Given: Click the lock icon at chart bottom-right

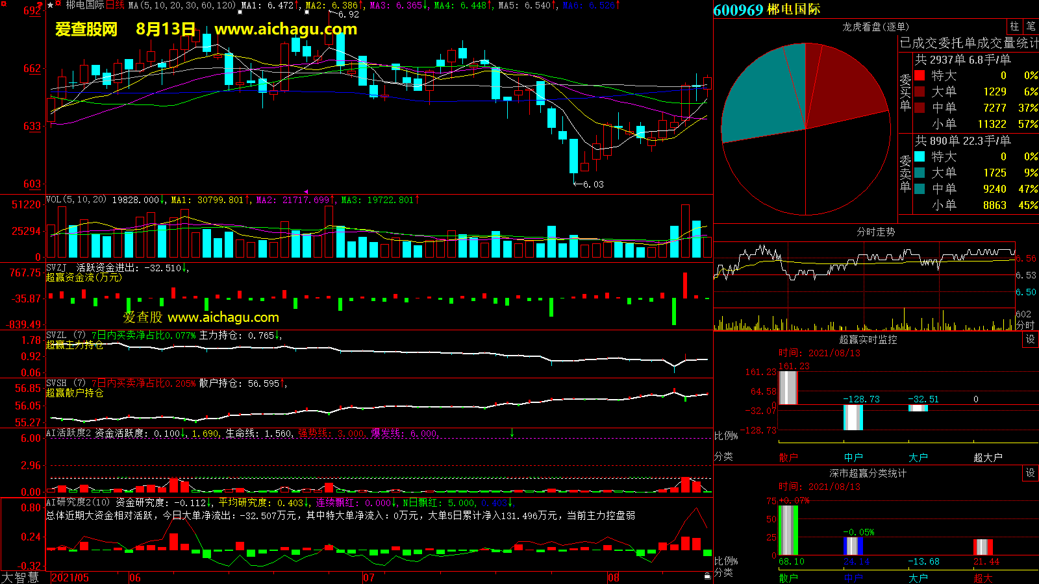Looking at the screenshot, I should [707, 576].
